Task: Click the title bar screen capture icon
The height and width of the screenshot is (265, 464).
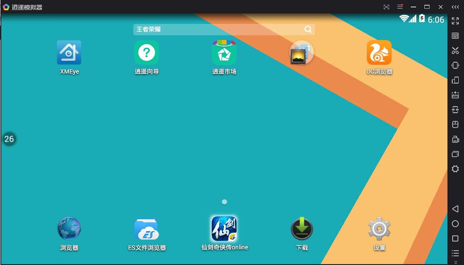Action: pyautogui.click(x=386, y=7)
